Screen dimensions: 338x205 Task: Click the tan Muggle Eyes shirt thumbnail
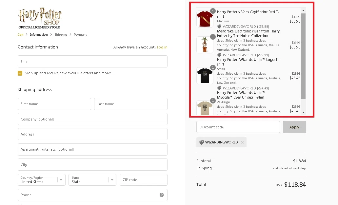click(205, 108)
